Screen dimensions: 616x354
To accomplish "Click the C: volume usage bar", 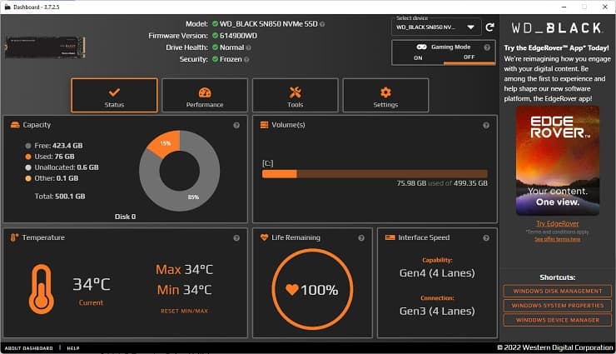I will click(375, 173).
